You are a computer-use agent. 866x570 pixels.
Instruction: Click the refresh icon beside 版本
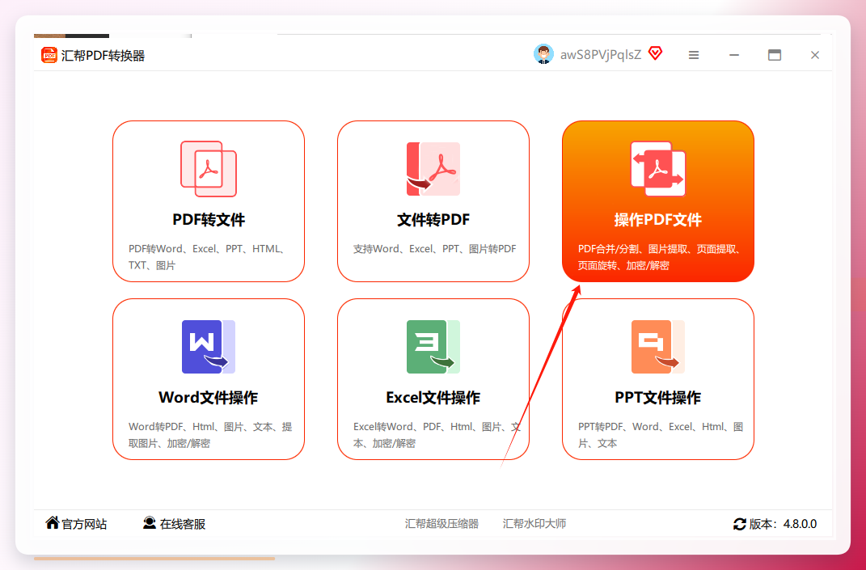pos(740,524)
